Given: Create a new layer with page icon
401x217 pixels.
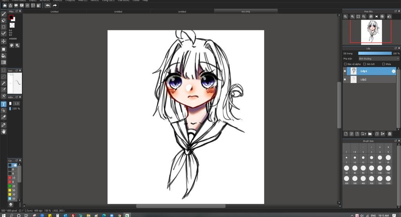Looking at the screenshot, I should [x=346, y=134].
